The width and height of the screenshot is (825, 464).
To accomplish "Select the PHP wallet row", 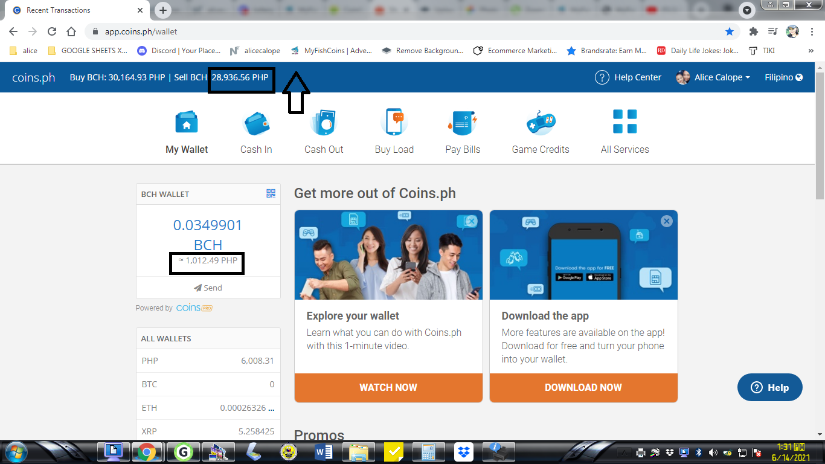I will (208, 361).
